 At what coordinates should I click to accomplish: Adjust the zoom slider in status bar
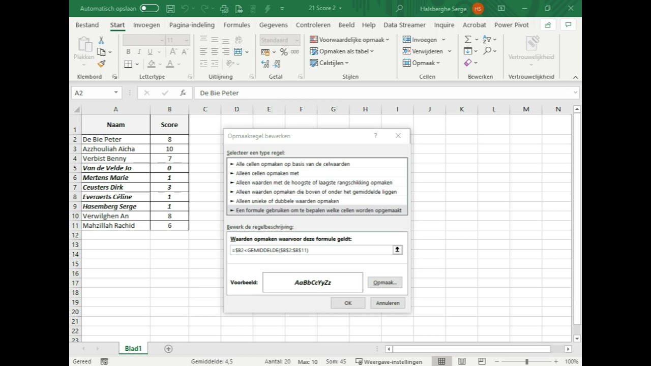tap(526, 361)
